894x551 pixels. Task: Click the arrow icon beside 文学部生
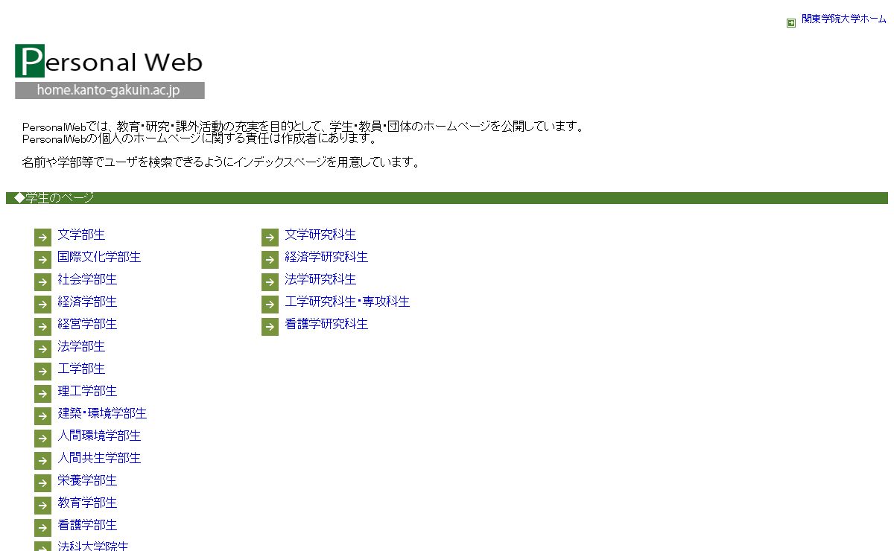tap(42, 238)
